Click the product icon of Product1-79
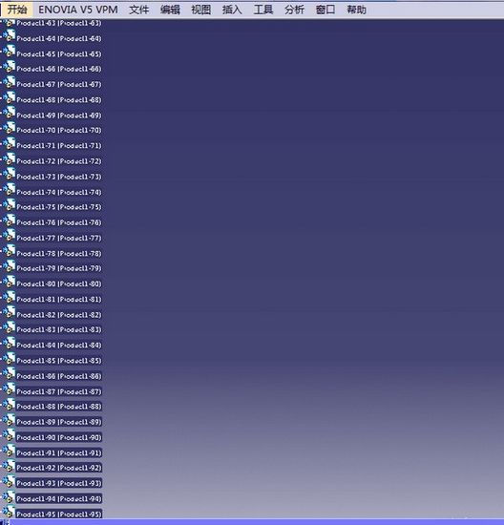504x525 pixels. click(9, 266)
